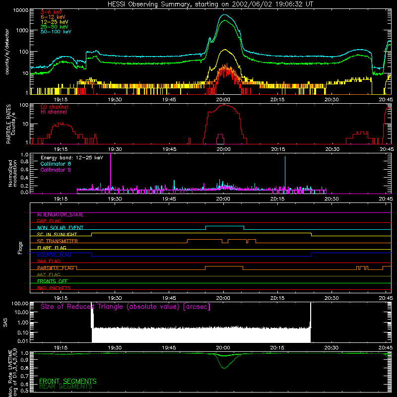Select the Collimator 8 legend label

pos(56,164)
